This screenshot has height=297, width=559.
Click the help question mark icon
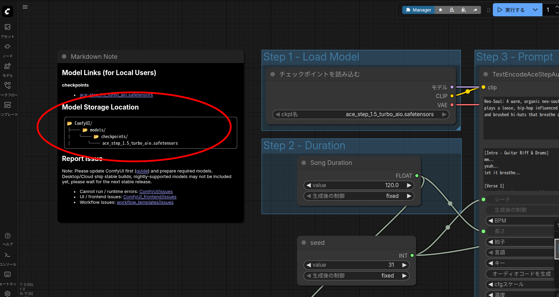7,236
